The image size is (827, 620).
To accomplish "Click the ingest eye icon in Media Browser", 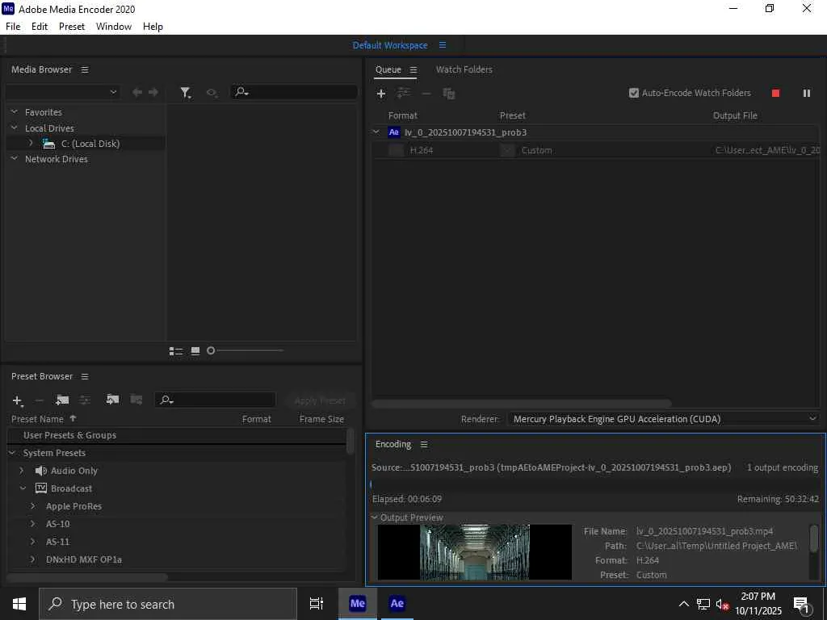I will pyautogui.click(x=212, y=93).
